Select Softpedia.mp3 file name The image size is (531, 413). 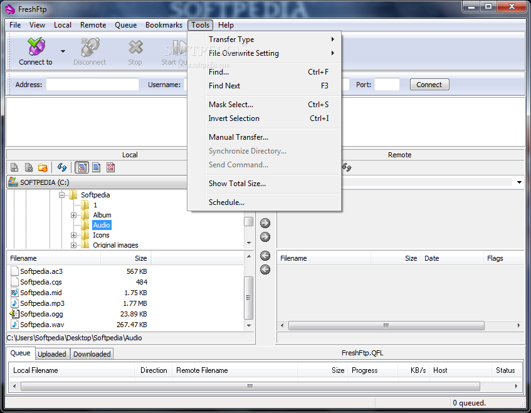43,303
